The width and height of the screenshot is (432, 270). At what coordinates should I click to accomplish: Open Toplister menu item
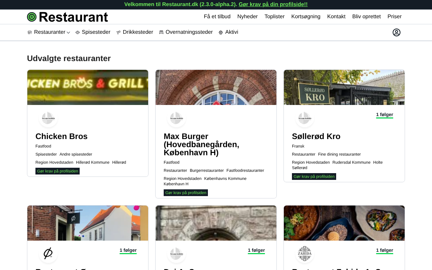274,17
